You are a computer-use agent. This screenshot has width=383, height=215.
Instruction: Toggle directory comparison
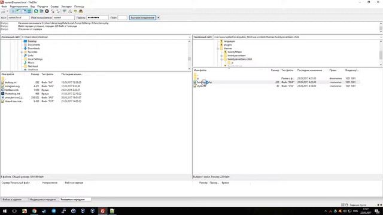[70, 11]
